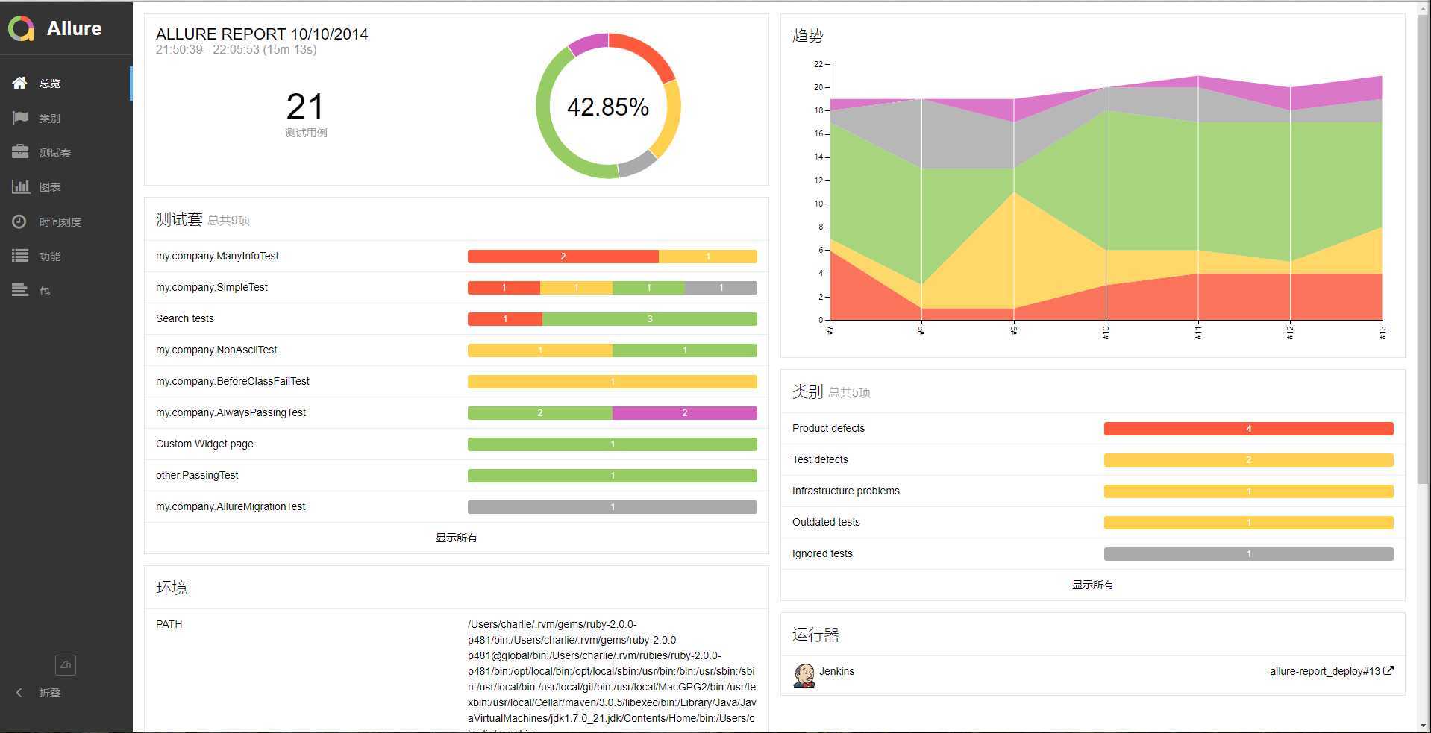Open packages via the align-left icon
The height and width of the screenshot is (733, 1431).
pos(20,290)
